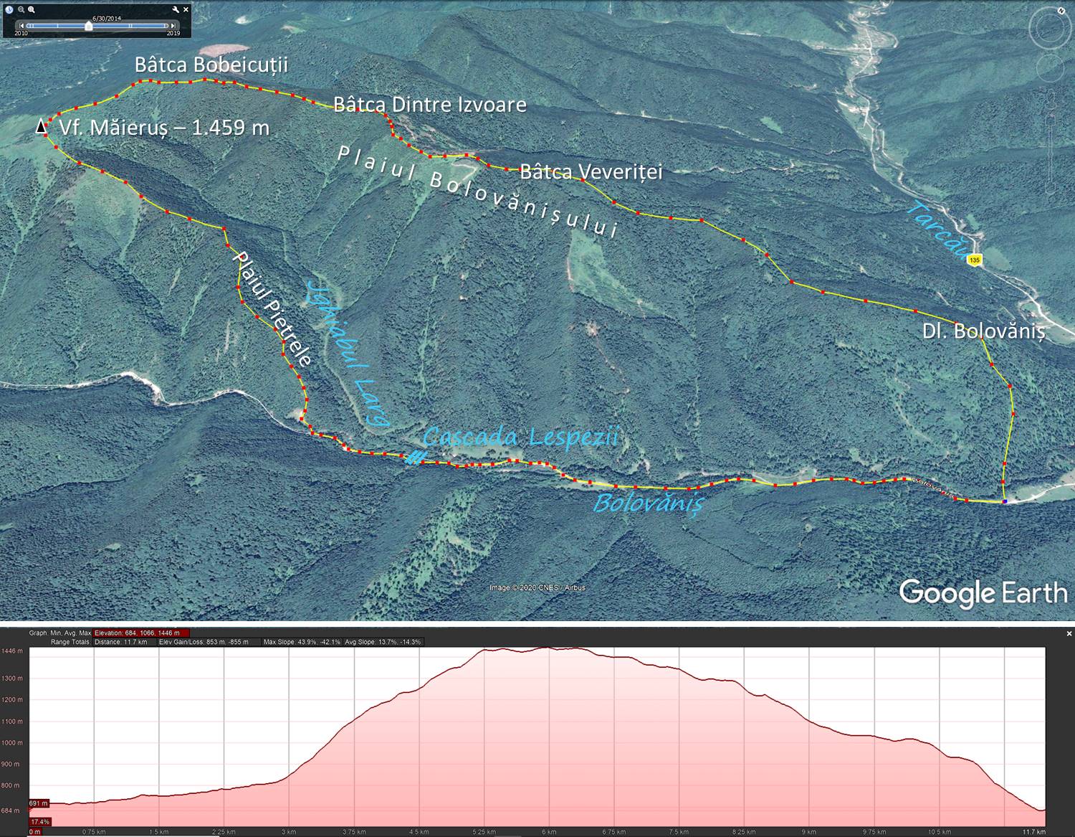Image resolution: width=1075 pixels, height=837 pixels.
Task: Click road 135 marker on map
Action: [973, 260]
